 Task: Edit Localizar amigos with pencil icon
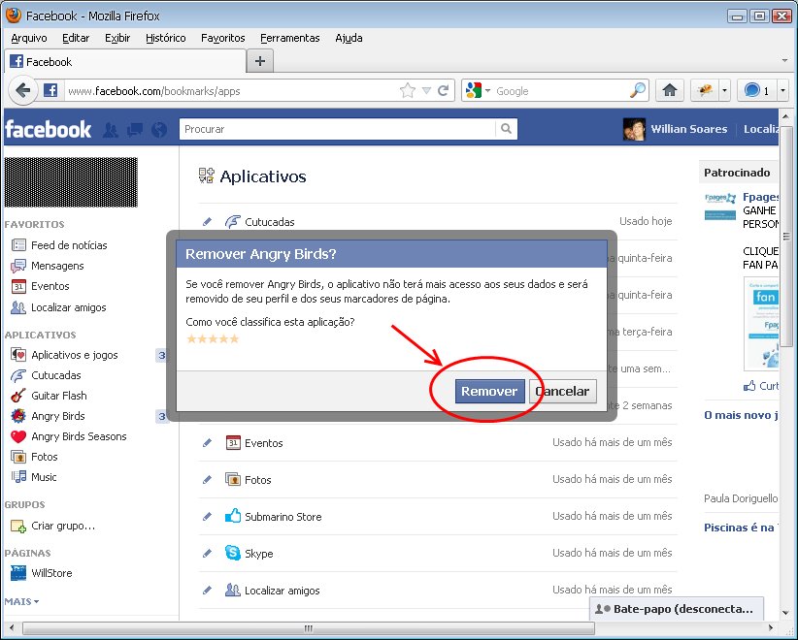(207, 591)
